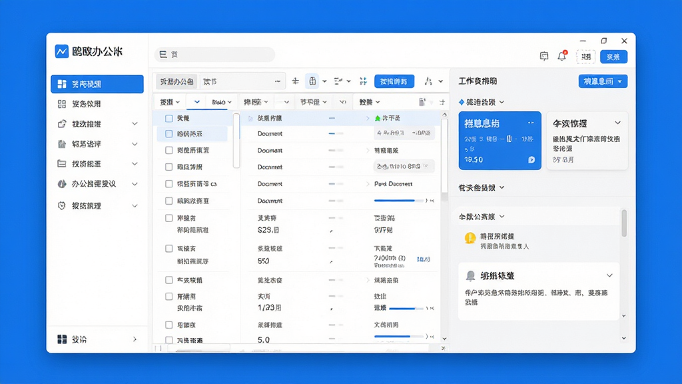
Task: Click the blue button at top-right near bell
Action: pyautogui.click(x=613, y=57)
